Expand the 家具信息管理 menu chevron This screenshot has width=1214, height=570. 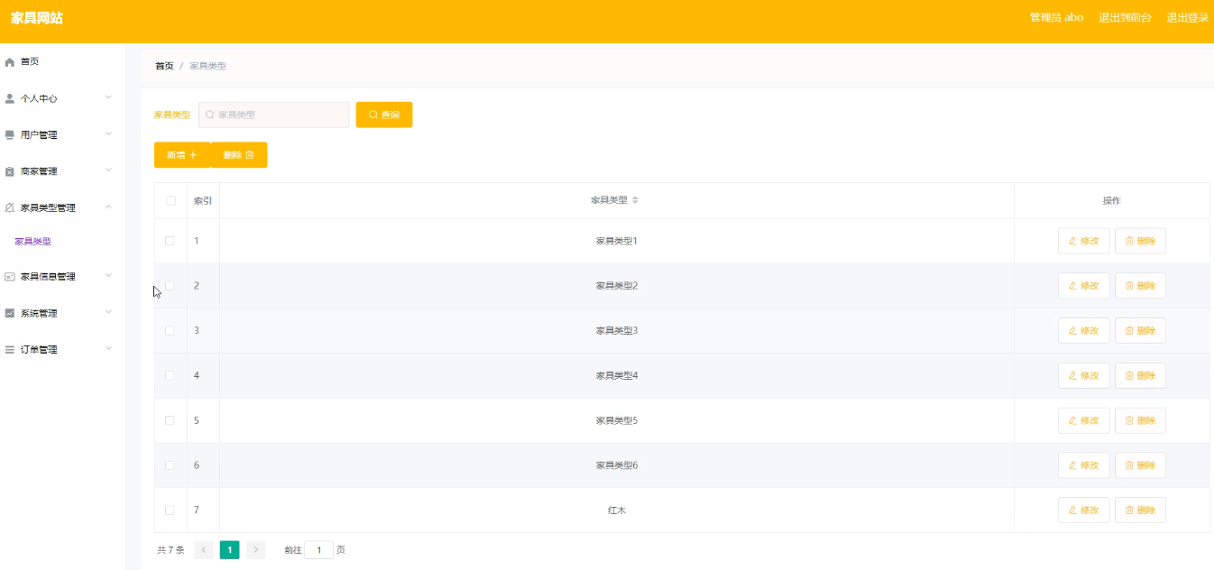click(108, 276)
